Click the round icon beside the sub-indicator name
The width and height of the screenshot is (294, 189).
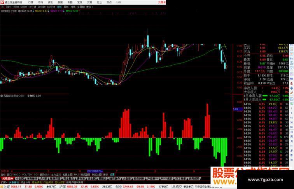click(2, 96)
